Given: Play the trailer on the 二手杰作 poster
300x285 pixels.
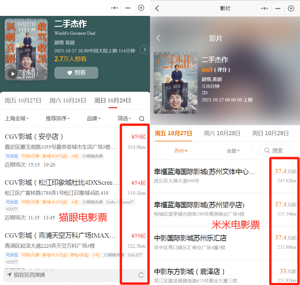Looking at the screenshot, I should (x=13, y=74).
